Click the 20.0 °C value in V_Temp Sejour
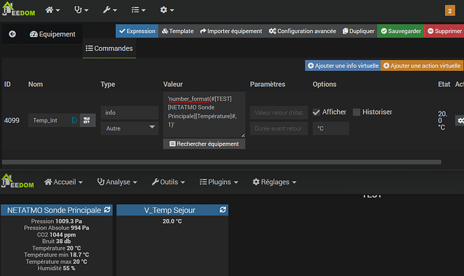Screen dimensions: 464x276 click(x=172, y=222)
